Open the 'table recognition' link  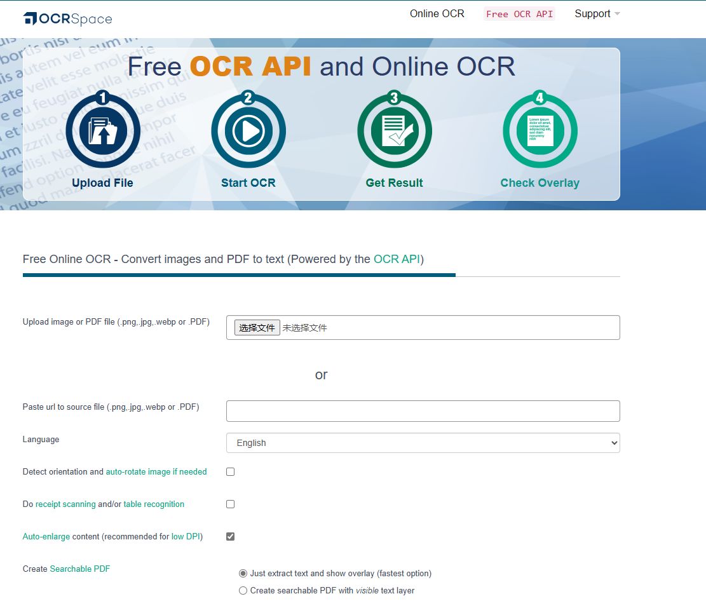154,504
